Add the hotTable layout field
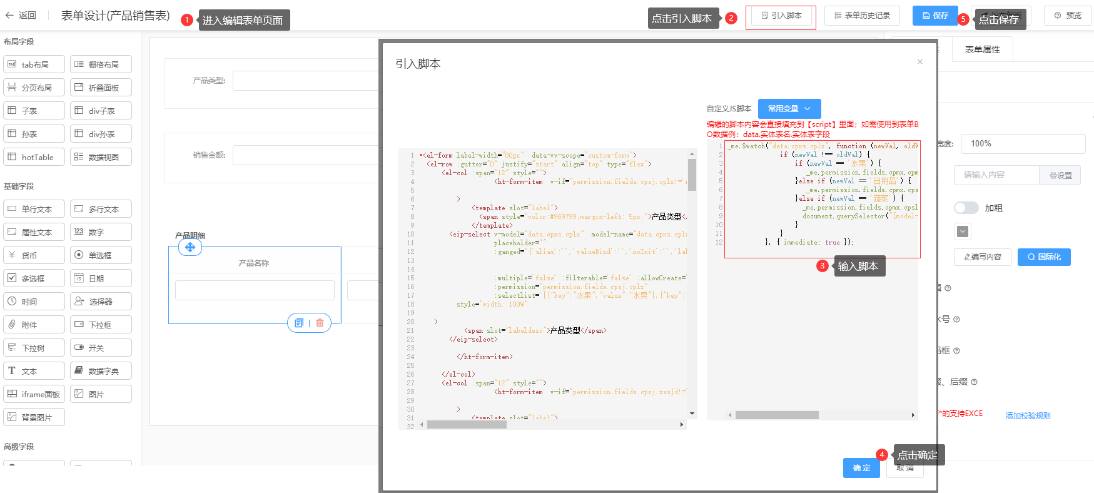The width and height of the screenshot is (1094, 493). coord(34,157)
